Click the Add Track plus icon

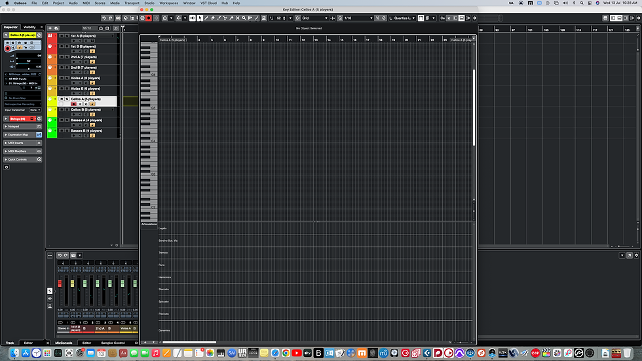click(x=50, y=28)
